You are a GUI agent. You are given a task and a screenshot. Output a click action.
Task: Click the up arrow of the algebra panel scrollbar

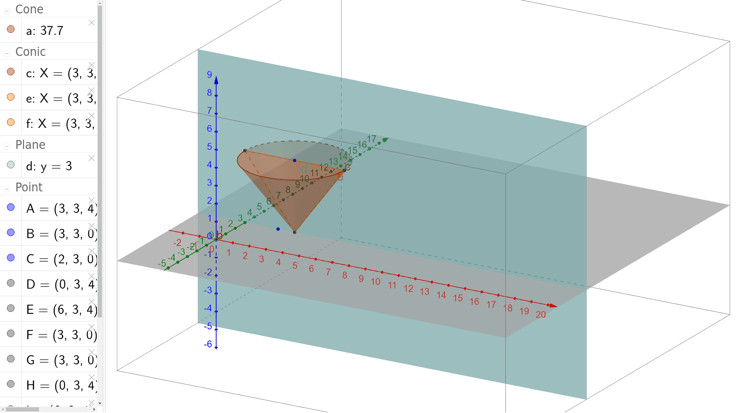[100, 3]
